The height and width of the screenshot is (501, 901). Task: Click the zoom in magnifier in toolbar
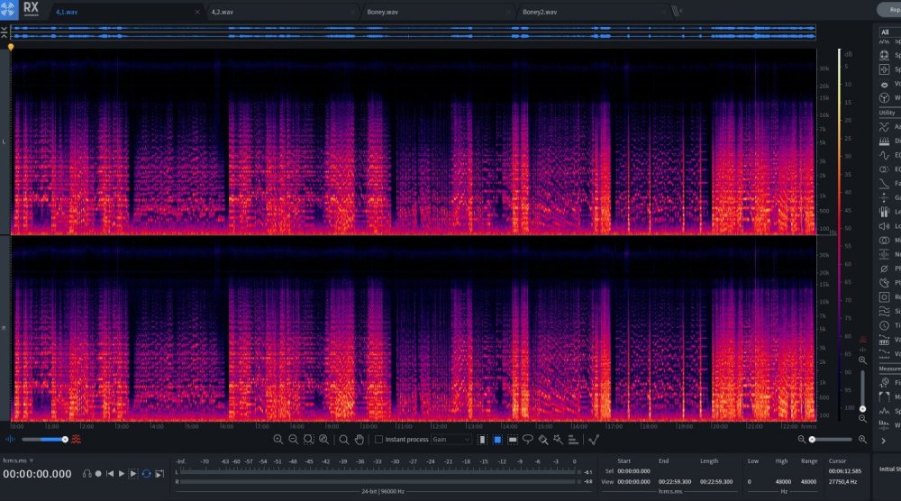(x=278, y=440)
